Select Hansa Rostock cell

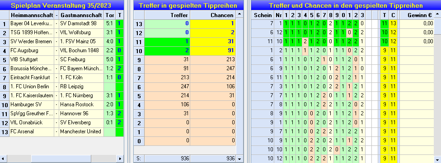[x=81, y=104]
